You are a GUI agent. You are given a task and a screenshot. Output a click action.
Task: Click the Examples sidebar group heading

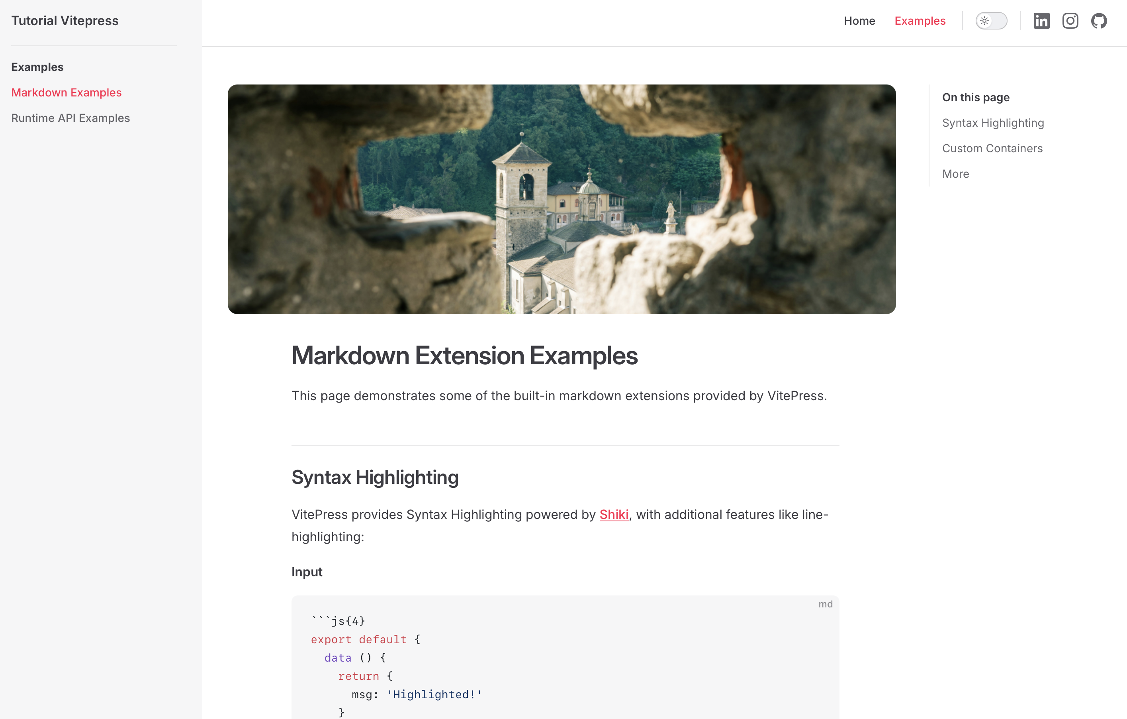coord(37,67)
